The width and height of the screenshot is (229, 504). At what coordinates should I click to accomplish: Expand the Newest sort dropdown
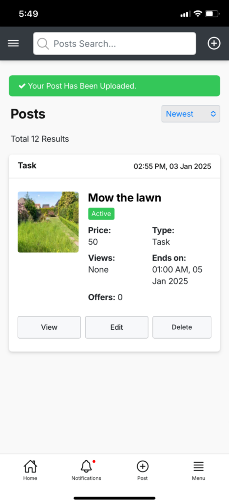pyautogui.click(x=191, y=114)
